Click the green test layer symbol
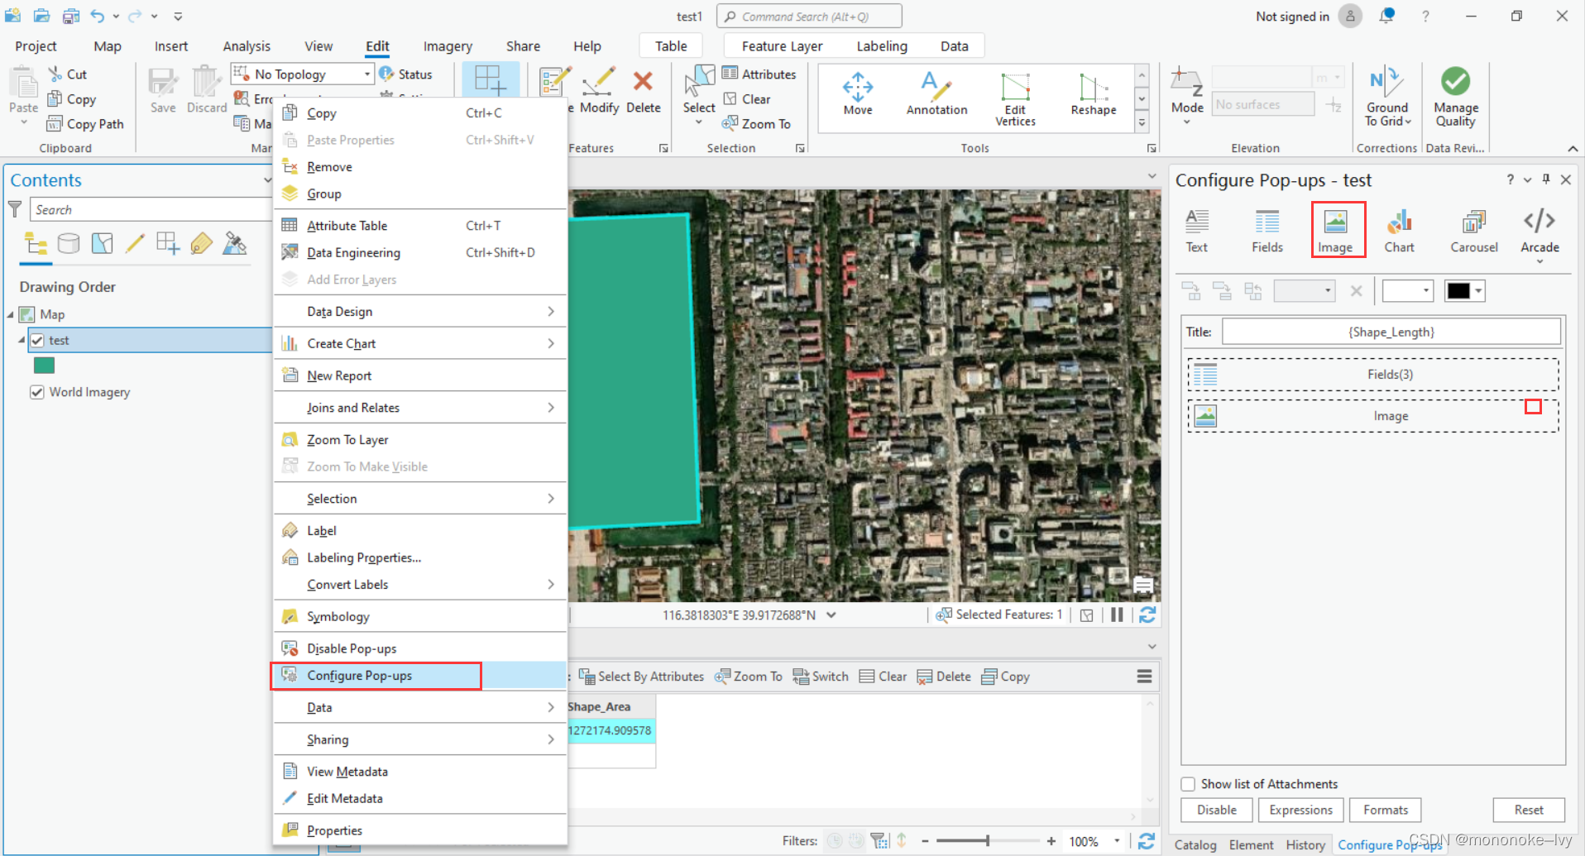This screenshot has width=1585, height=856. (x=44, y=366)
